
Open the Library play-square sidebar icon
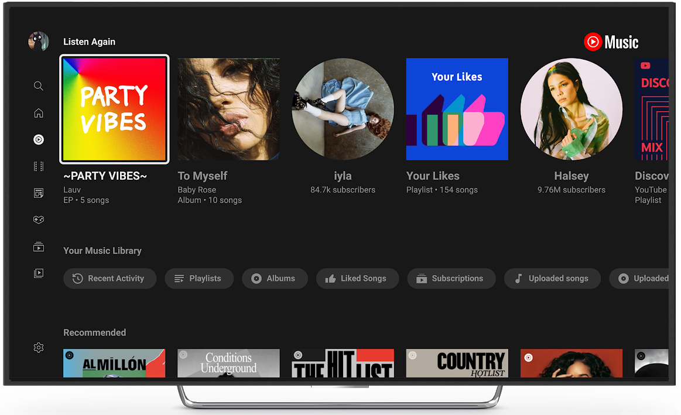[39, 273]
